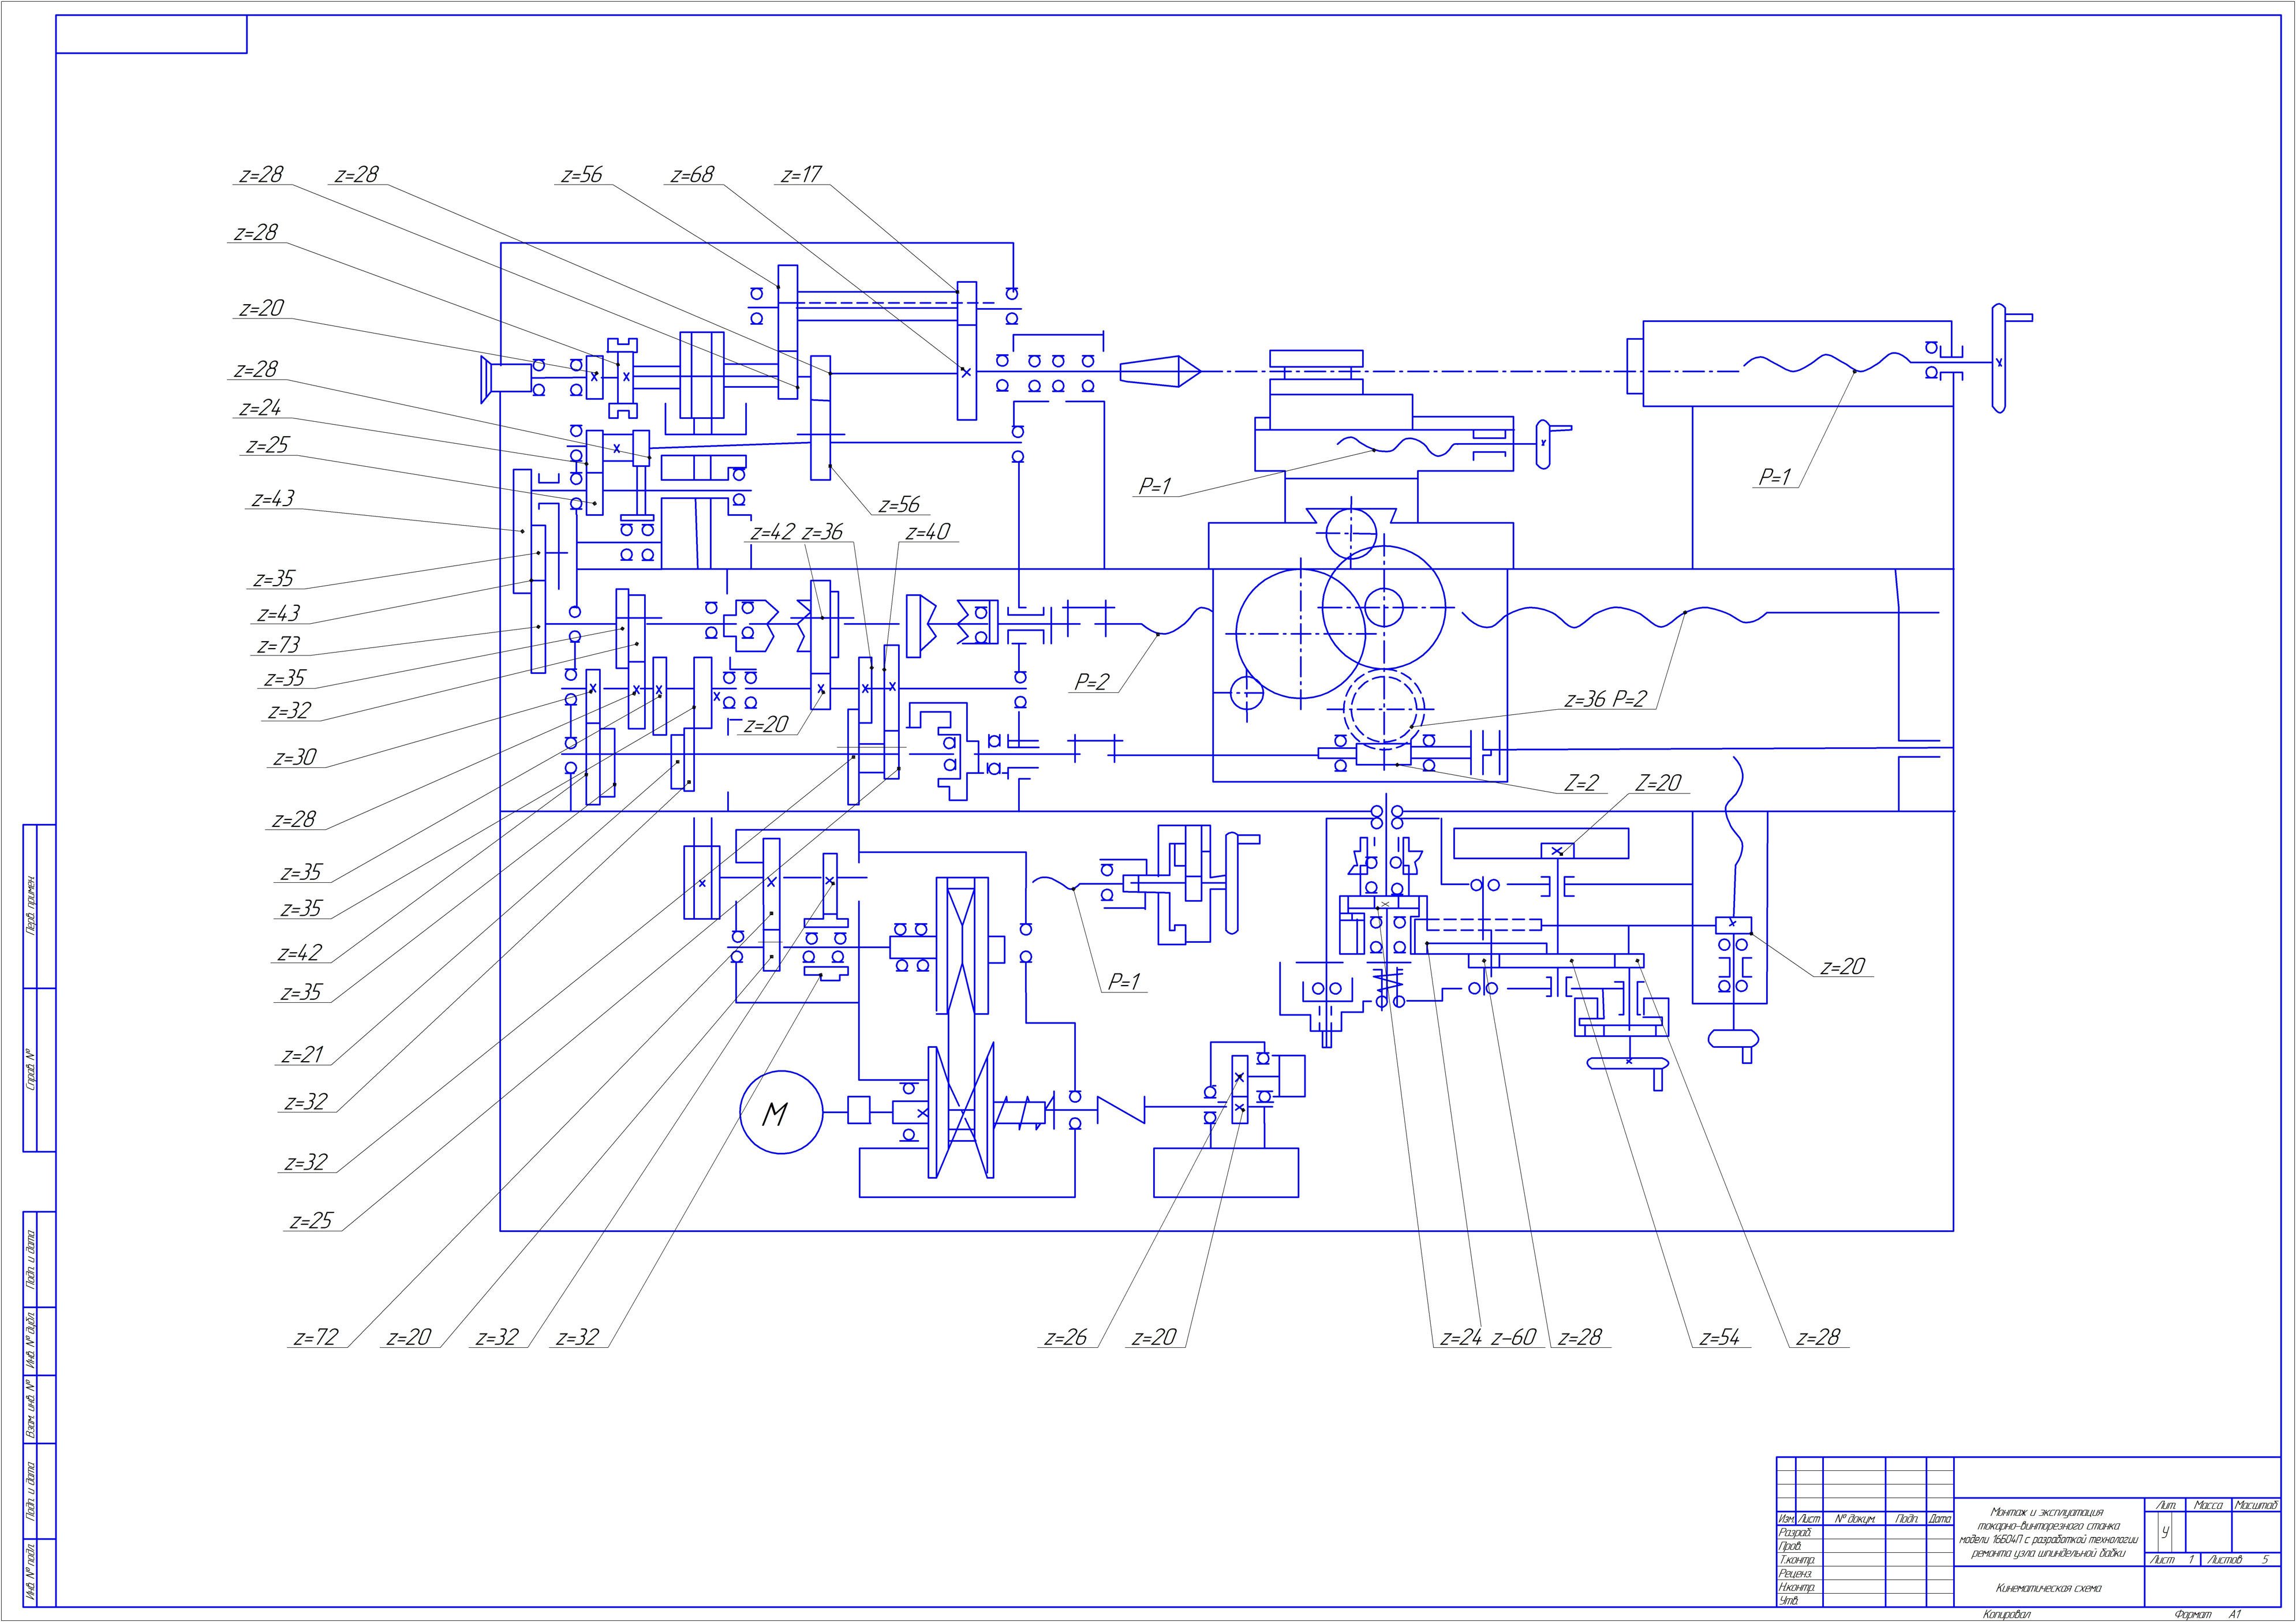Click the z=26 gear label
Image resolution: width=2296 pixels, height=1622 pixels.
(x=1065, y=1337)
